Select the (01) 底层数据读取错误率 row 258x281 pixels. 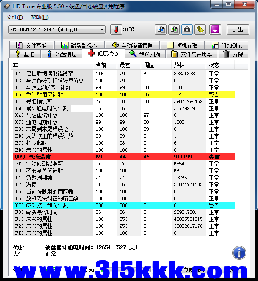(x=123, y=74)
